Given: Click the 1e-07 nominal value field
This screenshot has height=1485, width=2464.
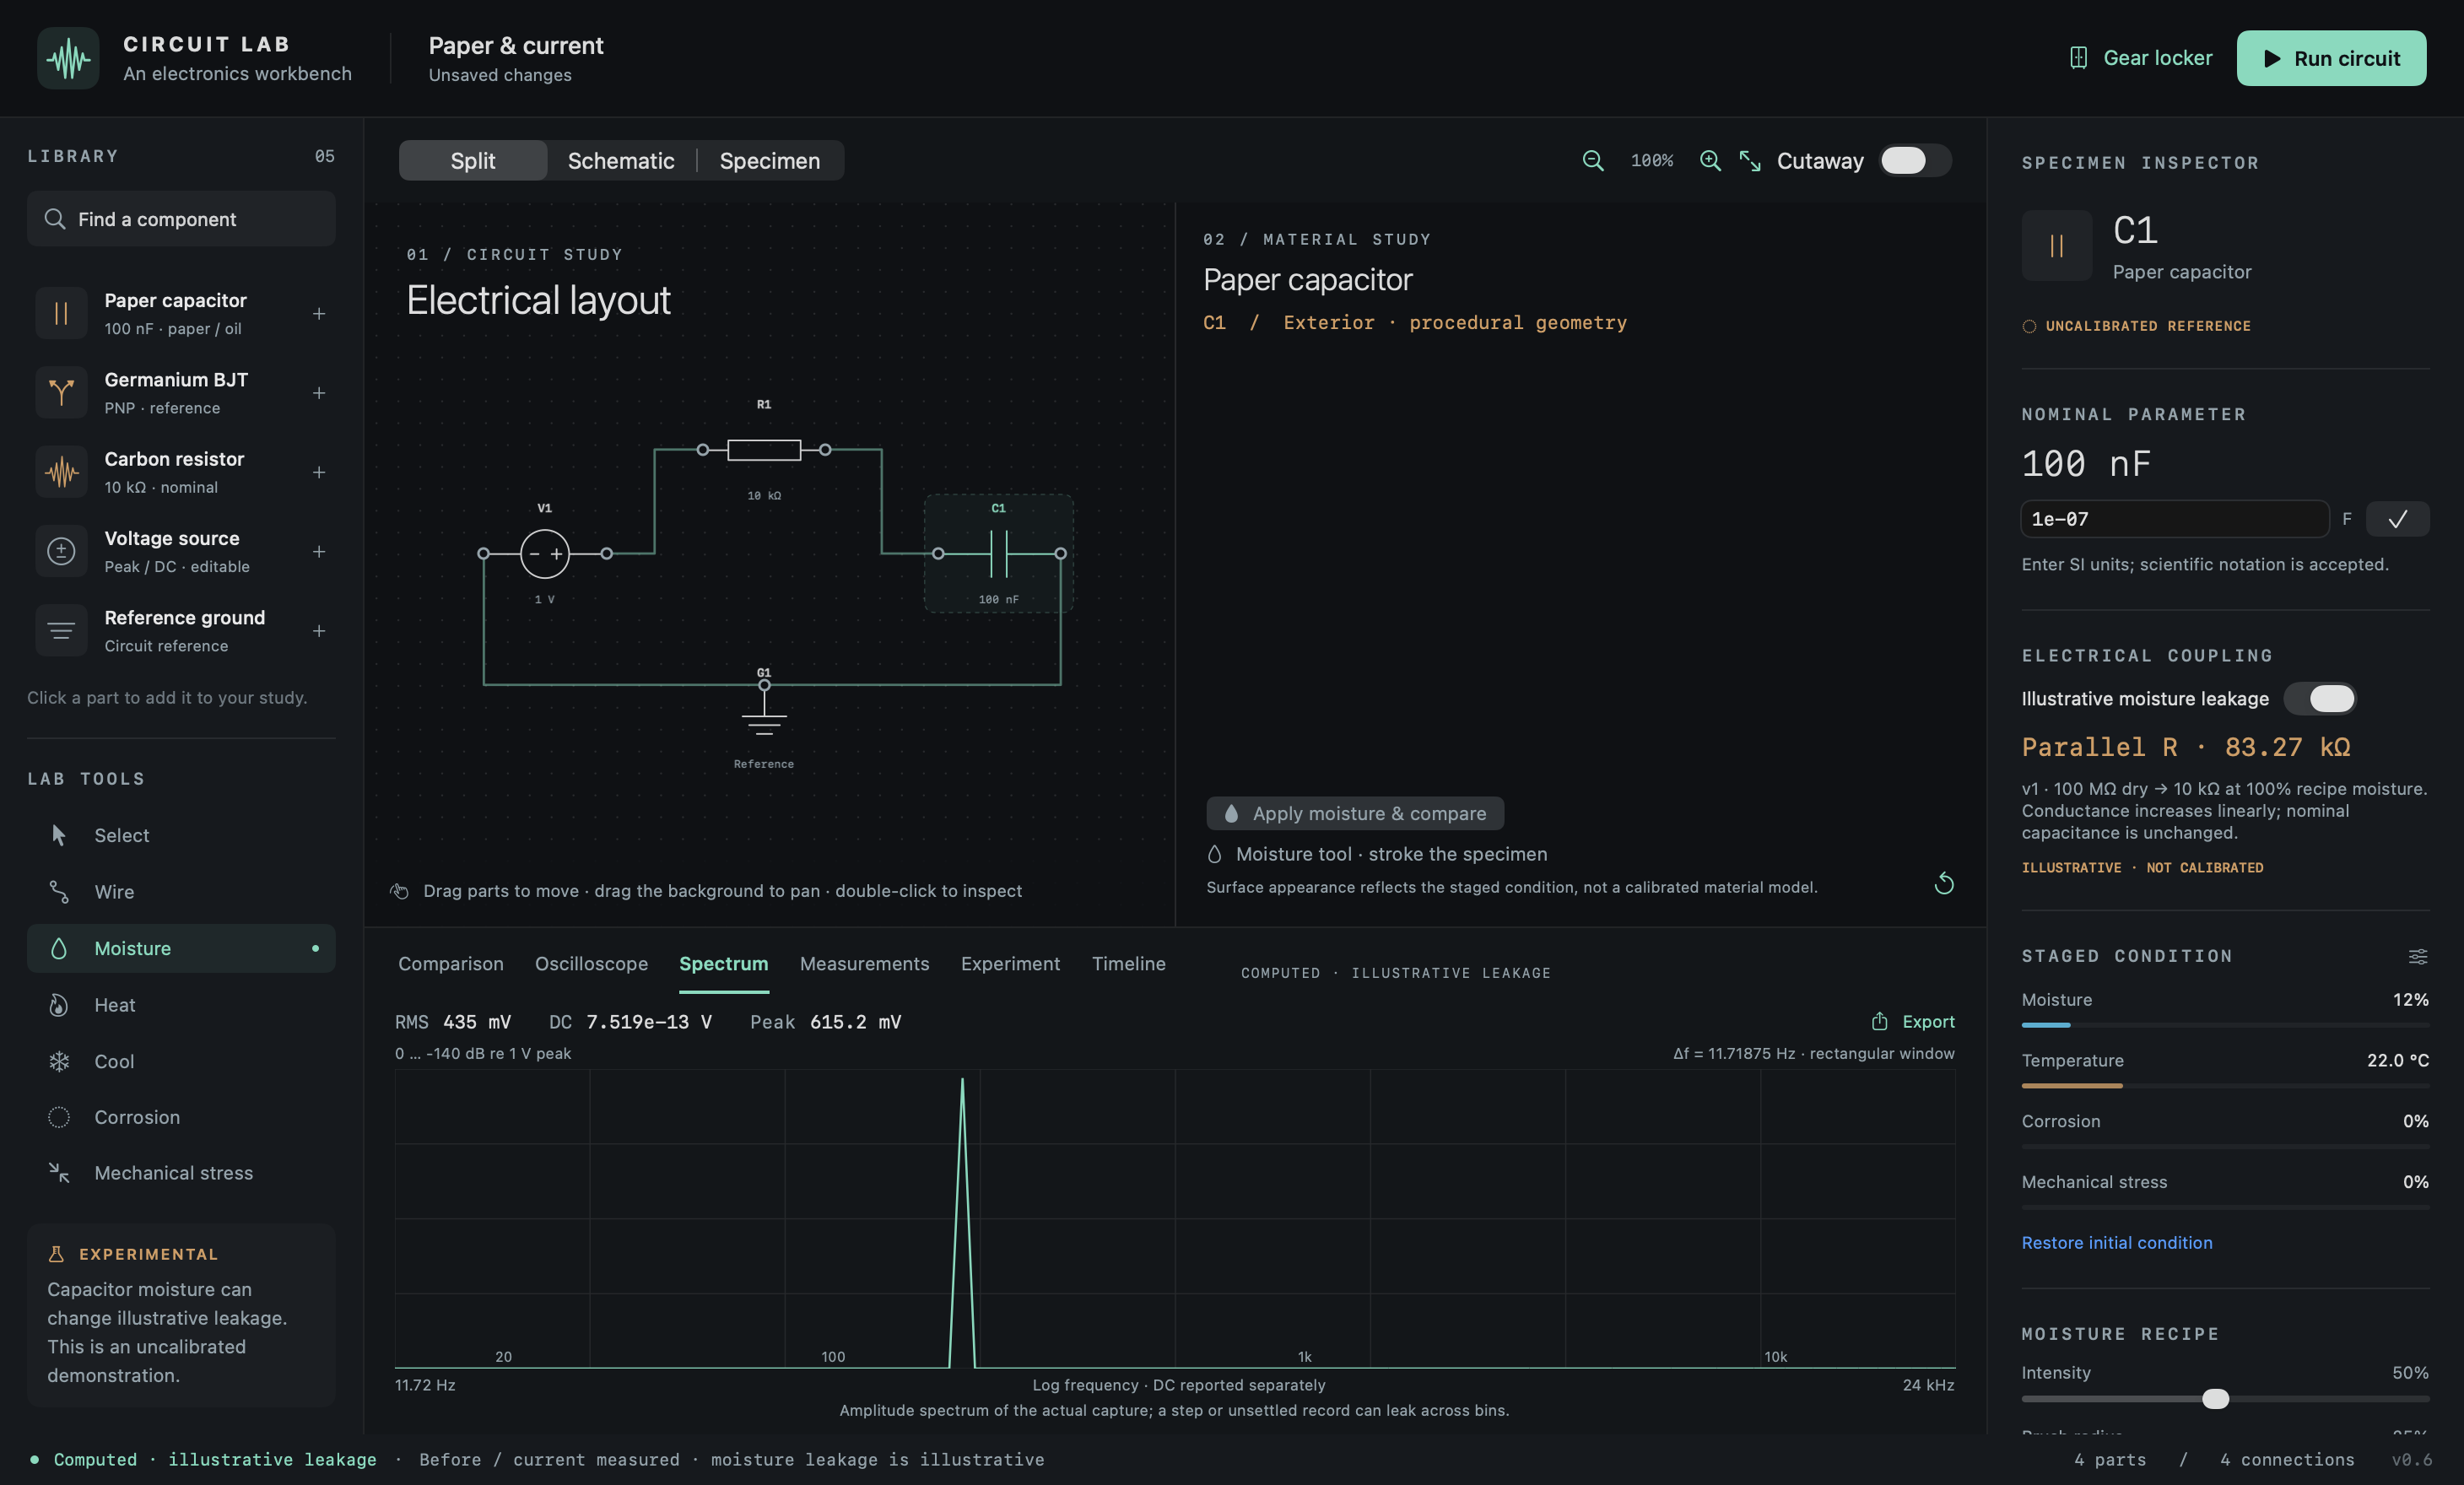Looking at the screenshot, I should click(2175, 519).
